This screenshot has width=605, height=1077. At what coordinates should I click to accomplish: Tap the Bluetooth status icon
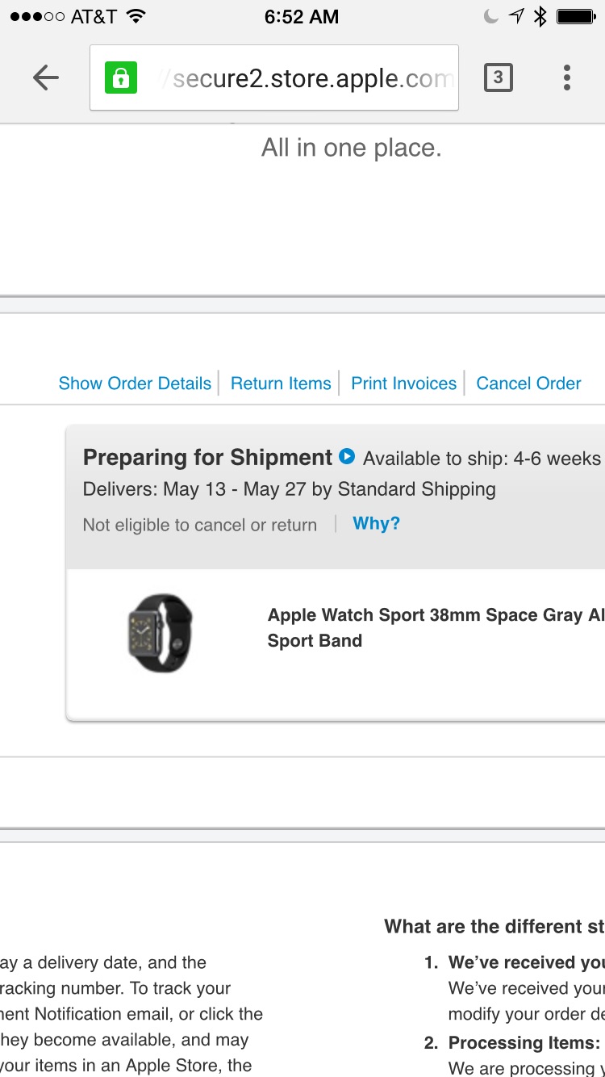[540, 16]
